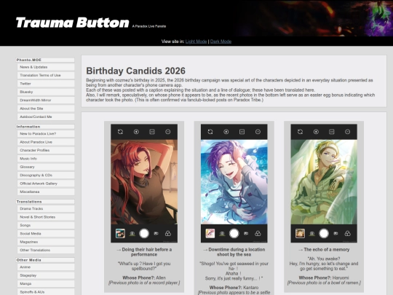Open Translation Terms of Use page
The width and height of the screenshot is (393, 295).
click(x=46, y=75)
